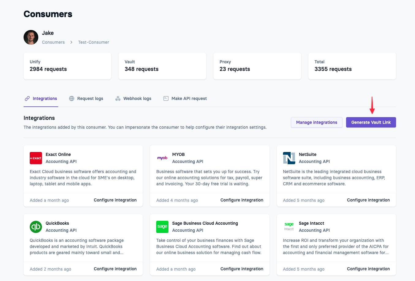The width and height of the screenshot is (415, 281).
Task: Configure integration for QuickBooks
Action: 115,269
